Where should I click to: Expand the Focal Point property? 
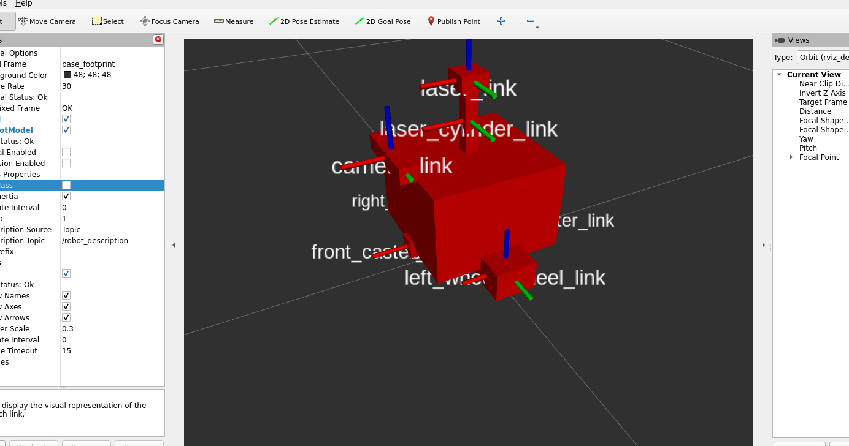point(791,157)
